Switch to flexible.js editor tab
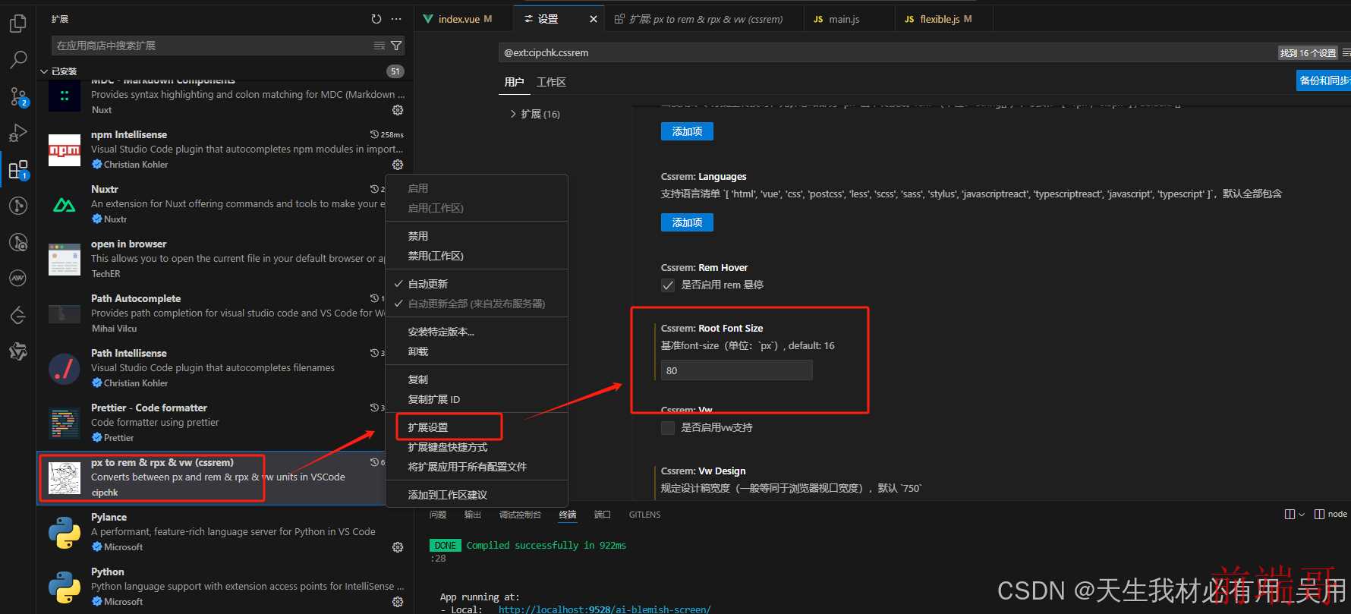This screenshot has height=614, width=1351. (x=943, y=19)
